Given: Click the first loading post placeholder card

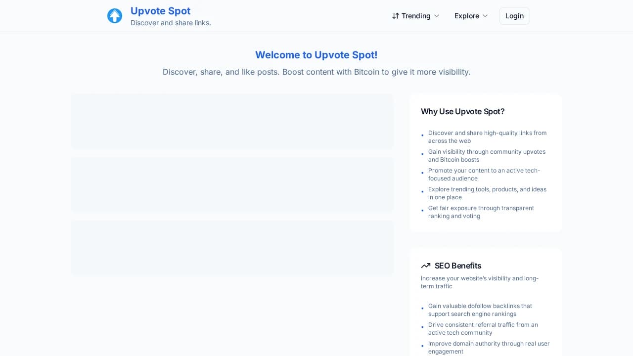Looking at the screenshot, I should point(232,122).
